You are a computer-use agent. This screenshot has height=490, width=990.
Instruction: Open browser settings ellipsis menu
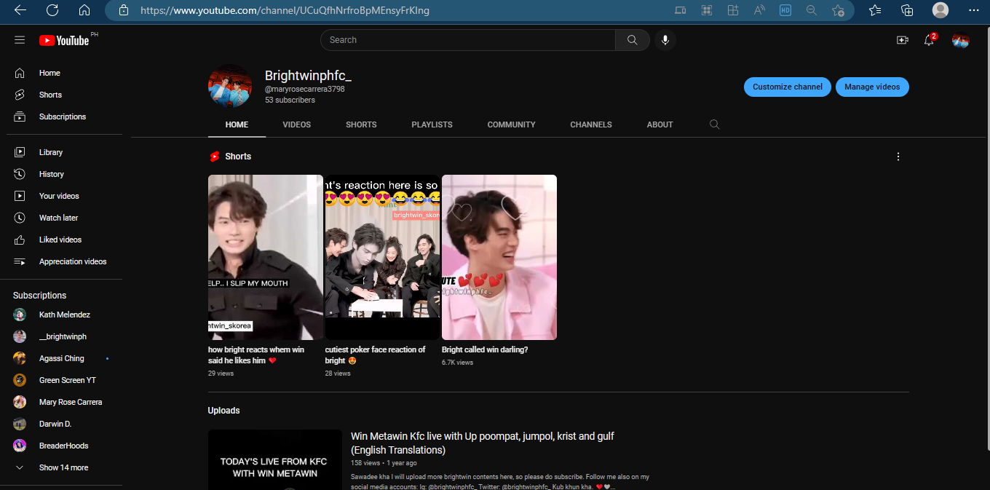tap(974, 10)
